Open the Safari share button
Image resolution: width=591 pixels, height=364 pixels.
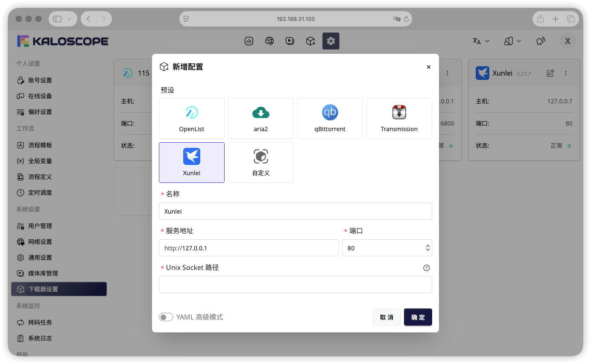(540, 19)
